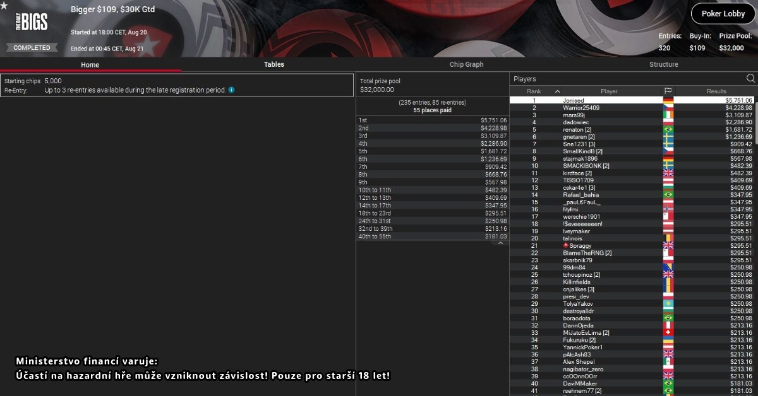Click the Total prize pool $32,000.00 text
The width and height of the screenshot is (758, 396).
click(x=381, y=85)
